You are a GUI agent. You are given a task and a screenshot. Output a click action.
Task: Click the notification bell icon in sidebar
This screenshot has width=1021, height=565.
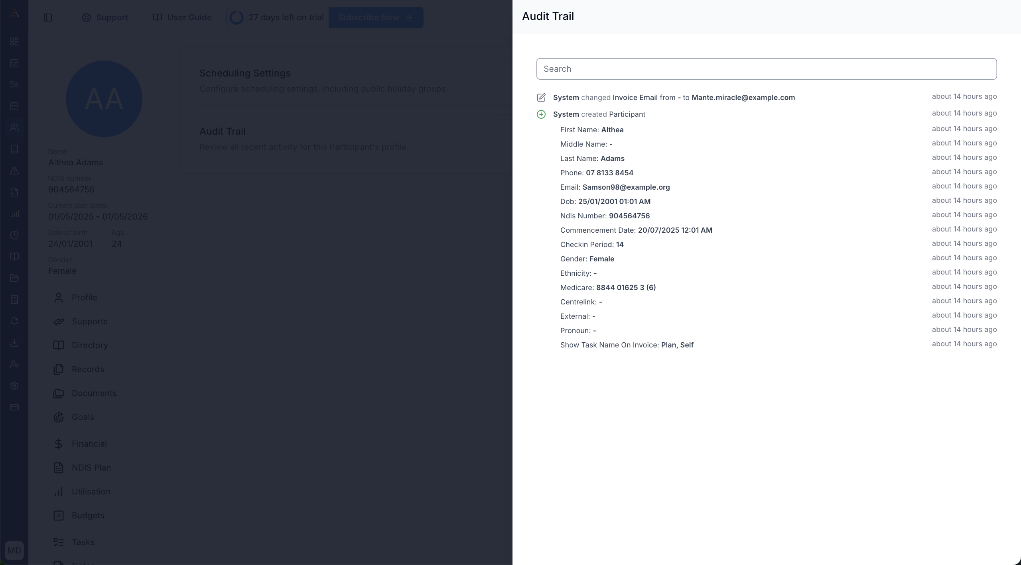14,321
